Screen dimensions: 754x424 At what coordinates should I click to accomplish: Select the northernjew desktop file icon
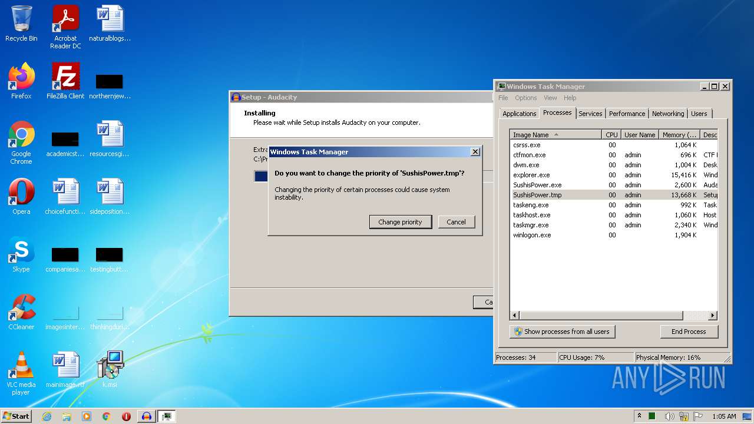pos(110,86)
